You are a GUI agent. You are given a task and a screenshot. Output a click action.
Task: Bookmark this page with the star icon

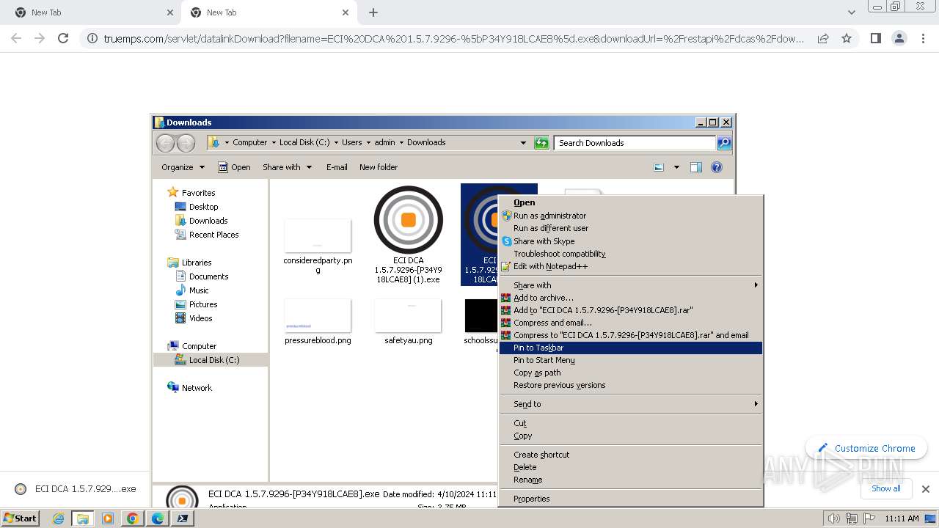click(847, 38)
